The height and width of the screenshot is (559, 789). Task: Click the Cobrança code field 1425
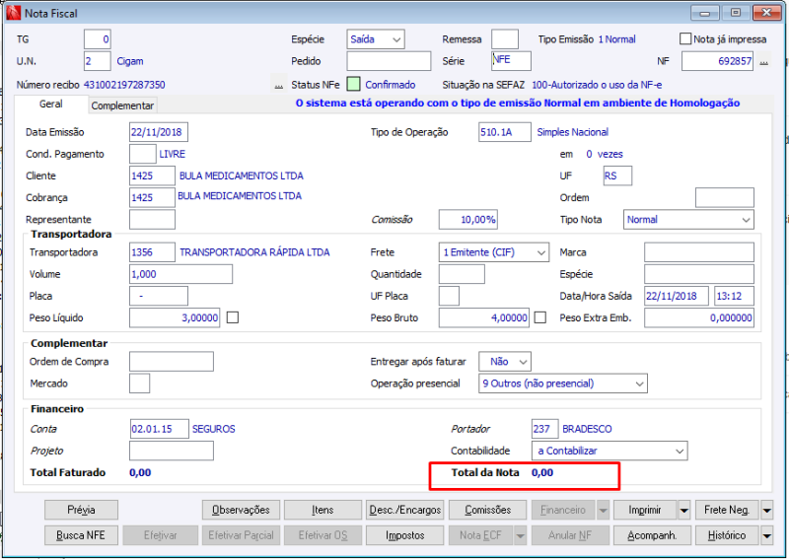point(152,198)
